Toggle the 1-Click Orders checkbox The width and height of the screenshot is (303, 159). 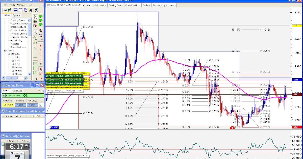tap(4, 95)
